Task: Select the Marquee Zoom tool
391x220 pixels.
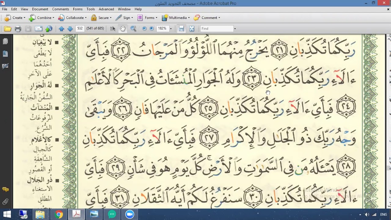Action: [x=133, y=29]
